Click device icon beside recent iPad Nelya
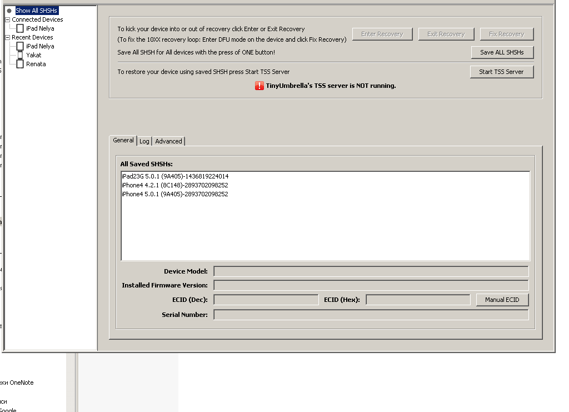Screen dimensions: 569x412 [x=21, y=46]
